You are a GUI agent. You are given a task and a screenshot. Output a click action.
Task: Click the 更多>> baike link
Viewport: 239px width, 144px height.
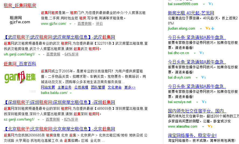point(130,87)
